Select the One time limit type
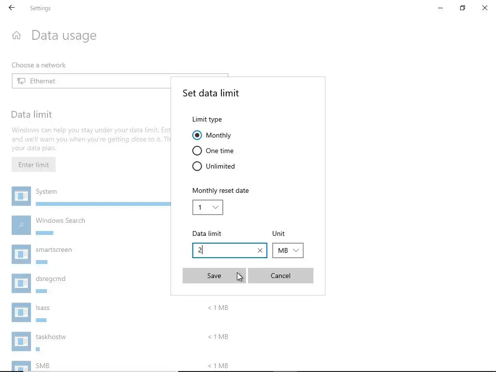The height and width of the screenshot is (372, 496). click(x=197, y=151)
